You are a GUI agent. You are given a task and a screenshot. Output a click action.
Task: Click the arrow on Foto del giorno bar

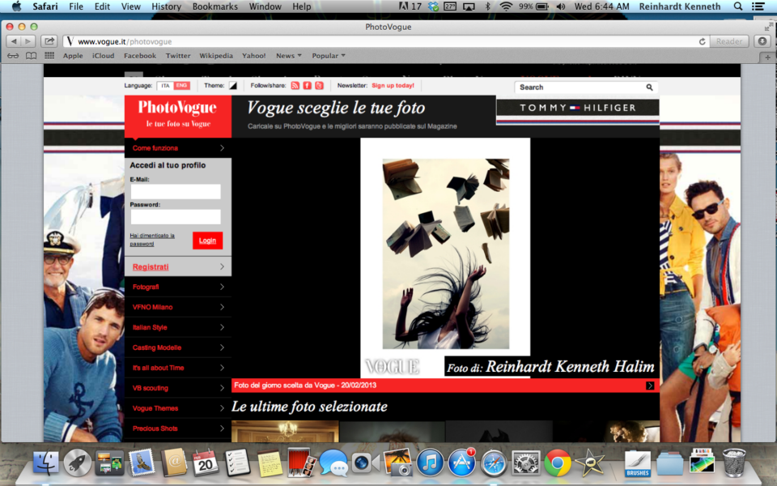(x=650, y=386)
